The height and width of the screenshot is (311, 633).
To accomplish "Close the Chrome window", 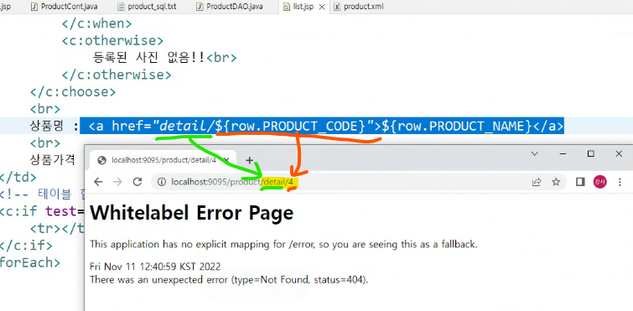I will 619,153.
